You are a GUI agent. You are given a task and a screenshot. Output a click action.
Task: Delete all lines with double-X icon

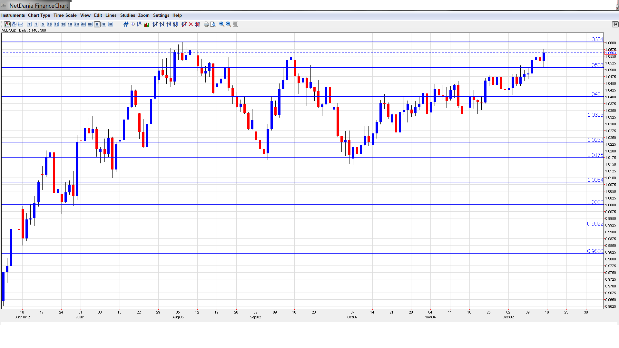point(198,24)
